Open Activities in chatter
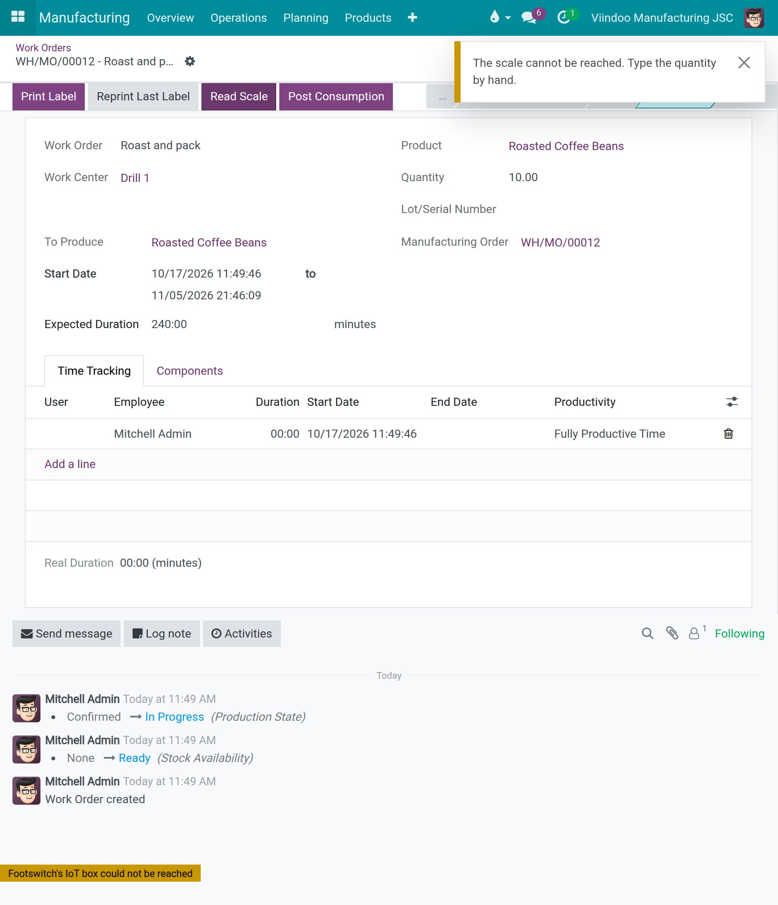 (242, 633)
